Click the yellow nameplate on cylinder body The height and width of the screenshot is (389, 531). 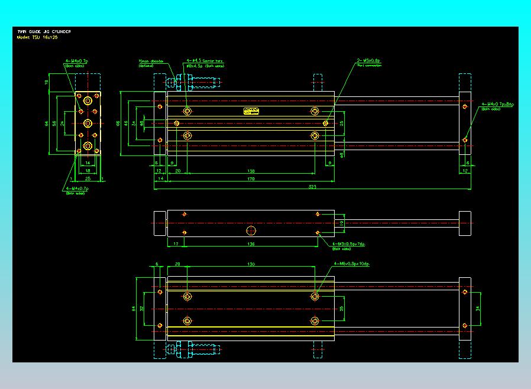(x=251, y=111)
